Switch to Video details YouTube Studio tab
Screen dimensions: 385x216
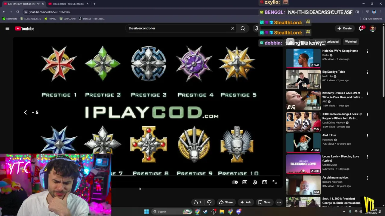68,4
